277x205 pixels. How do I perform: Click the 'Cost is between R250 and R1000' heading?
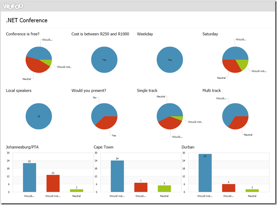(x=100, y=34)
